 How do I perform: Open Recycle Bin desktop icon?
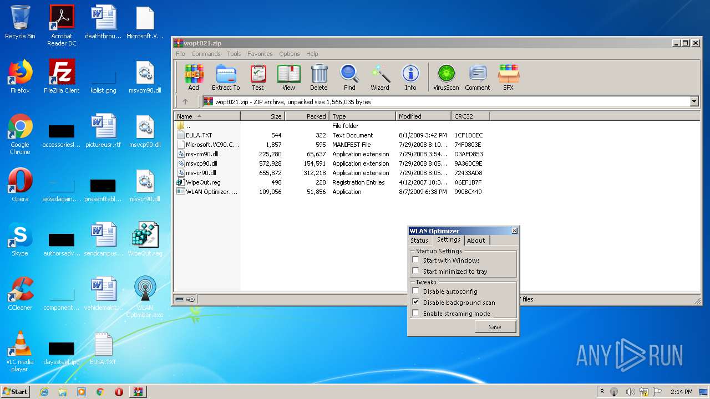20,23
